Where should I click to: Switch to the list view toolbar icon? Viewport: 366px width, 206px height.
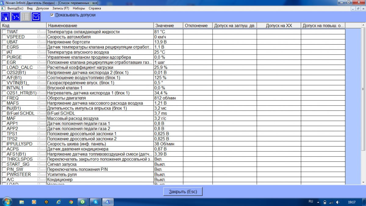point(26,16)
